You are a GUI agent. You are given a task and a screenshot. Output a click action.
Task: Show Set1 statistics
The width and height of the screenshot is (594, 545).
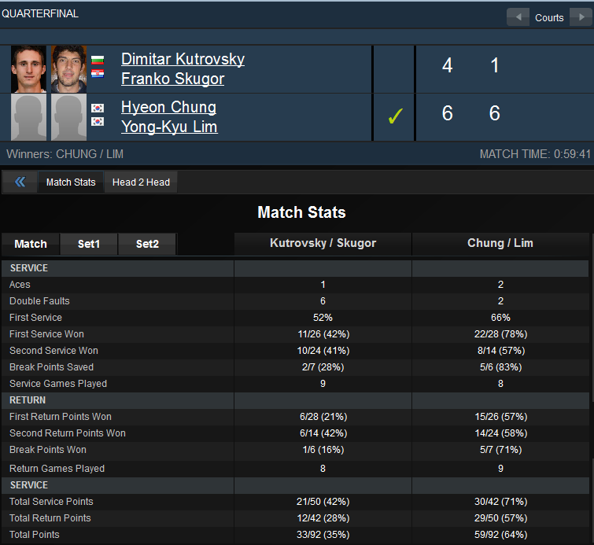[89, 244]
